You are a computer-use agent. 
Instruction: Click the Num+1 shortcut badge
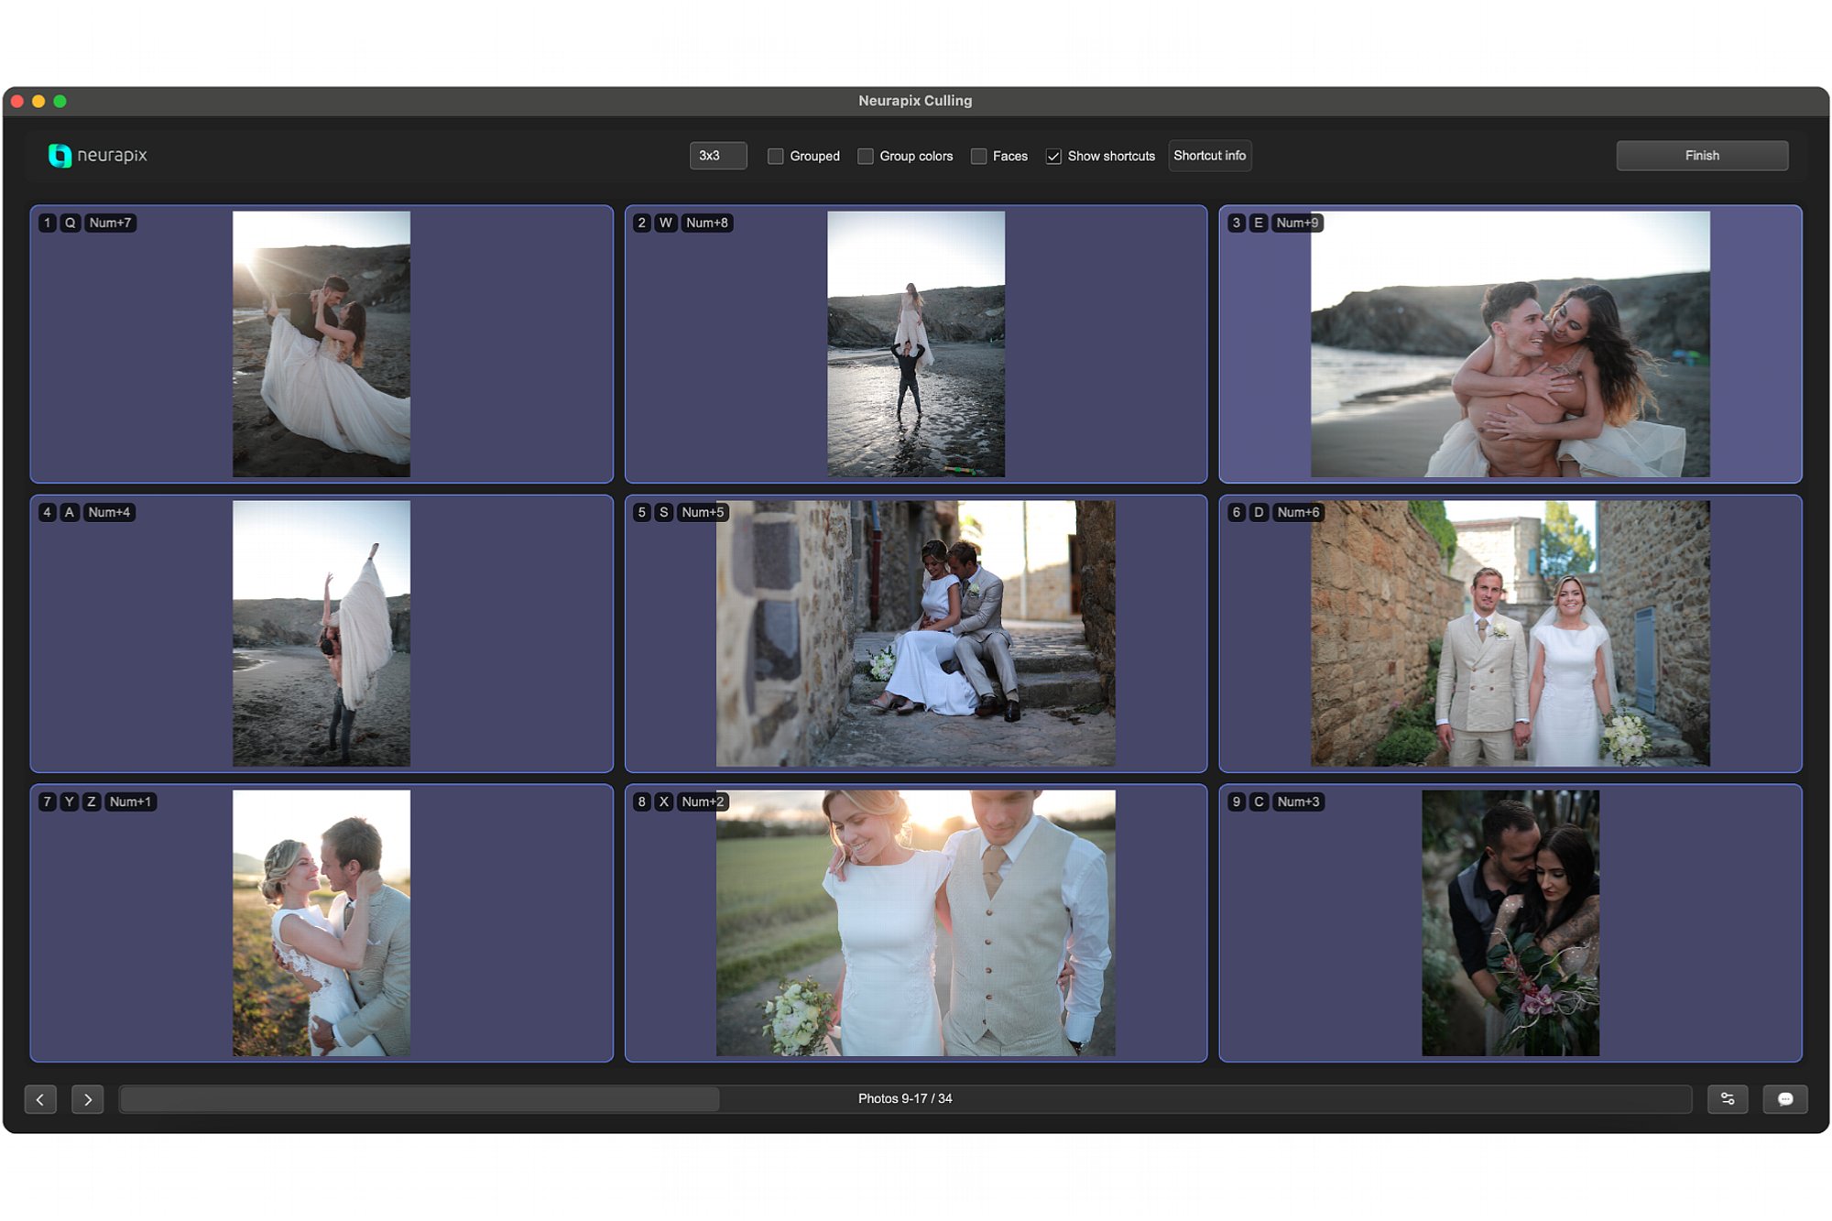click(130, 801)
